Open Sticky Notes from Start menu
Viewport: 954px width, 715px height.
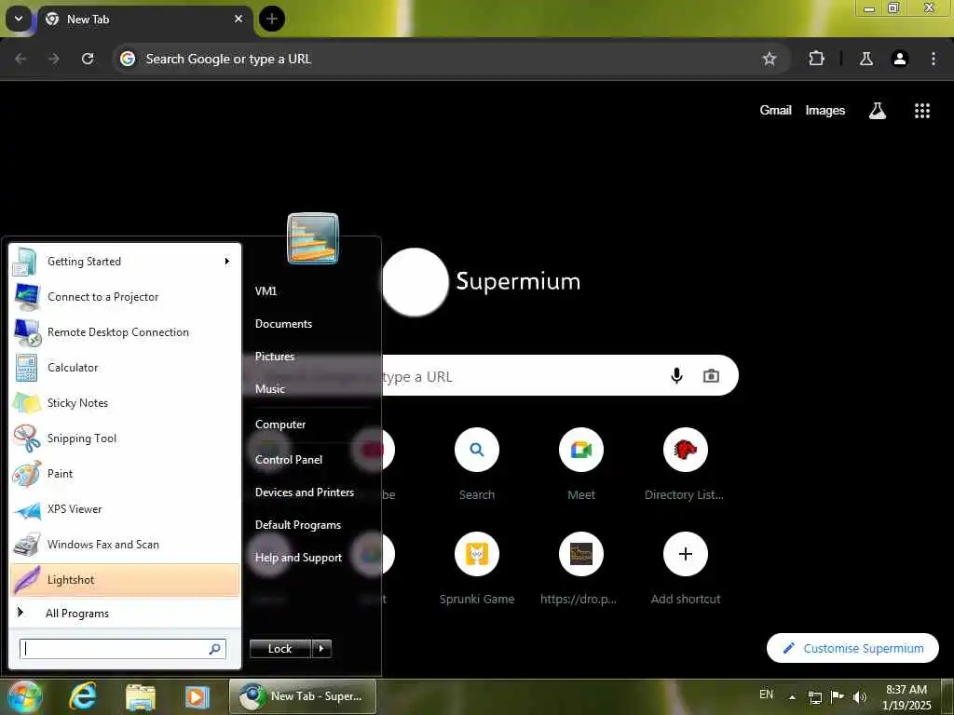click(x=125, y=403)
